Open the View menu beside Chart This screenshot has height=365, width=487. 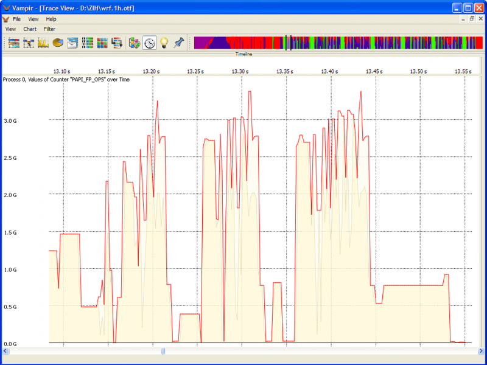coord(10,29)
